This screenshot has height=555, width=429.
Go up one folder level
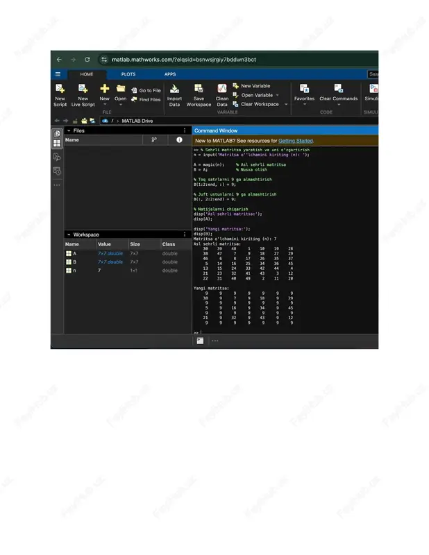(x=75, y=121)
